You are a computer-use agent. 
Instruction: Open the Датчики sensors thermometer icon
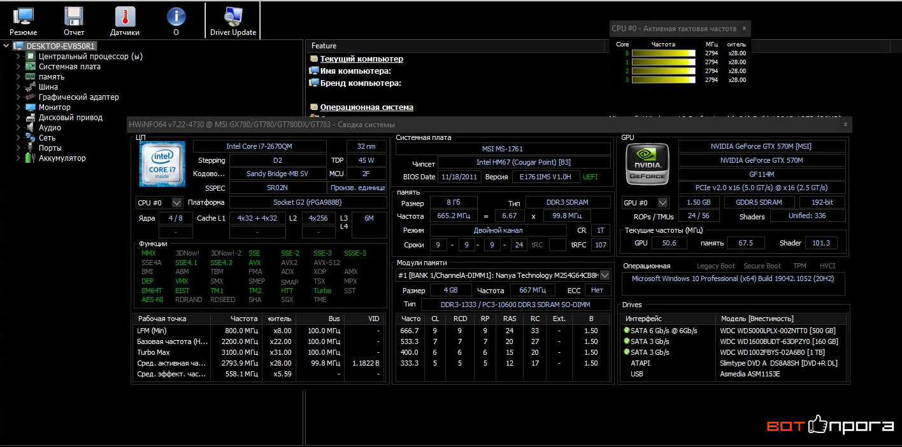(125, 17)
